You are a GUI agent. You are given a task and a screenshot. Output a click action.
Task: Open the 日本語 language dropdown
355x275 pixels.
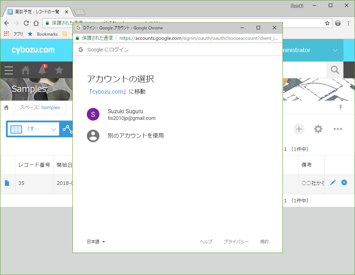(x=96, y=242)
